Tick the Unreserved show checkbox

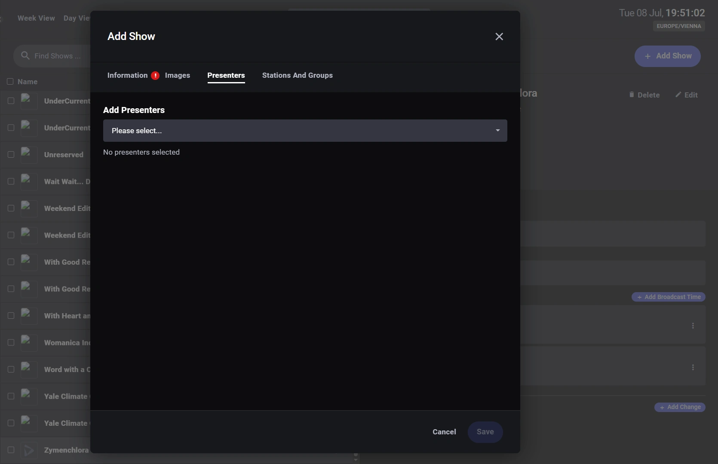tap(11, 155)
